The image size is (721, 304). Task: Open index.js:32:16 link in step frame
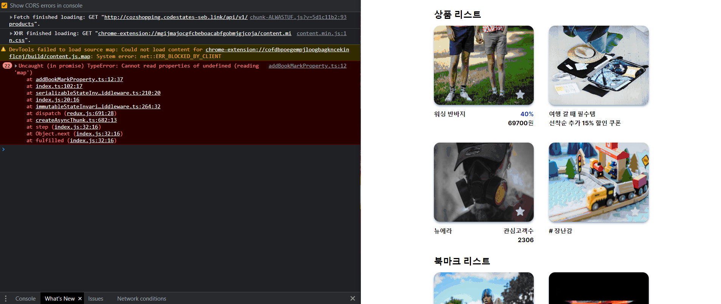coord(76,127)
